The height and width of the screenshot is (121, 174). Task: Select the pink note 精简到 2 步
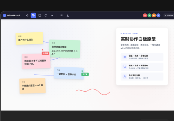pyautogui.click(x=36, y=61)
